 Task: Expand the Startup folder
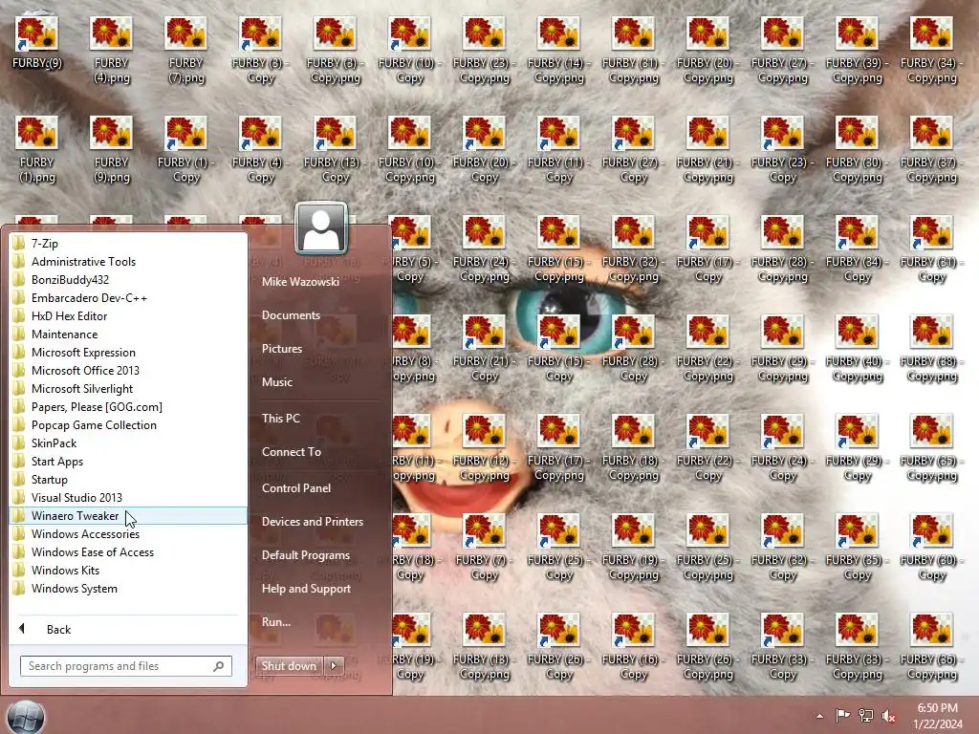128,480
